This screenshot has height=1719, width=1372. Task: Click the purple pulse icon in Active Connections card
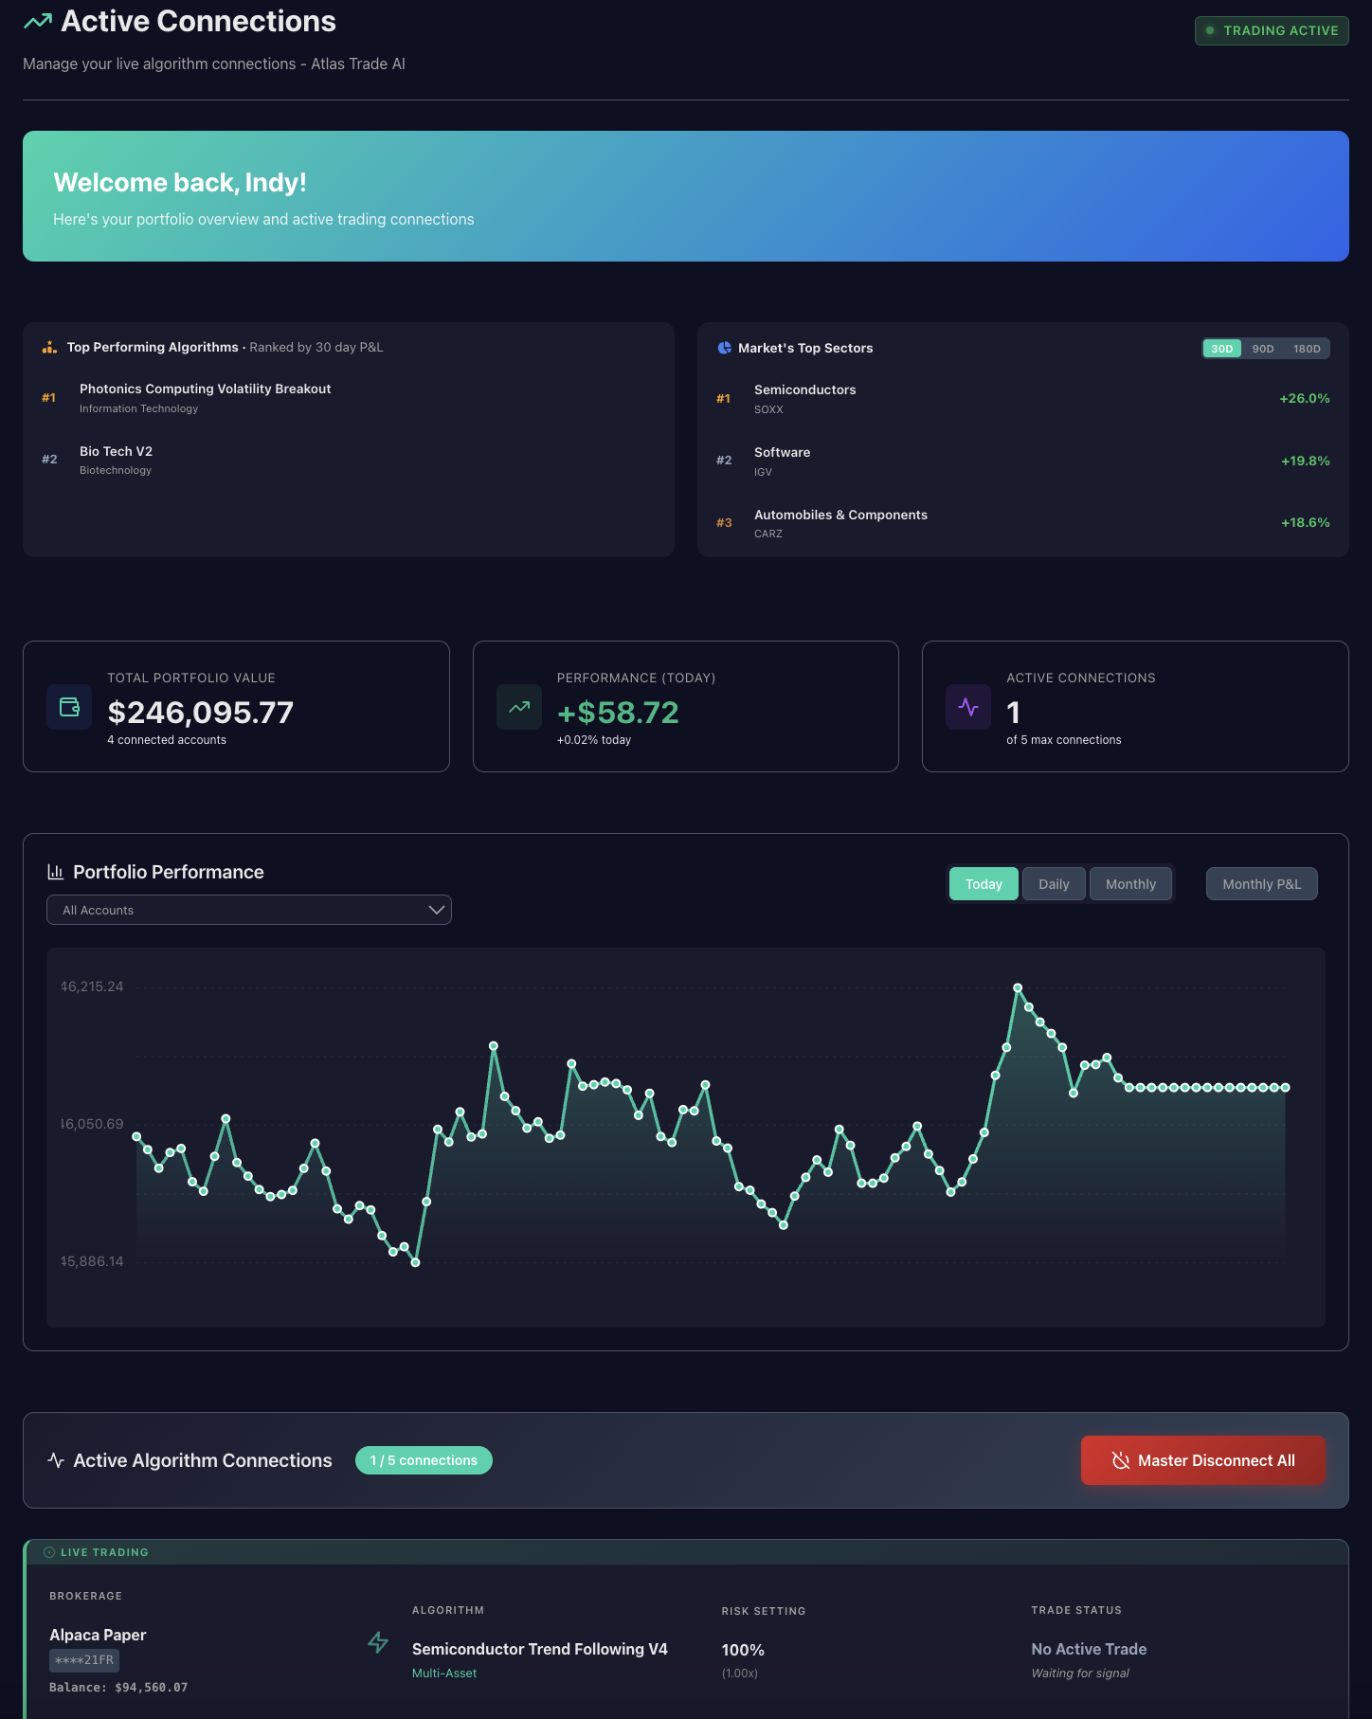point(968,707)
